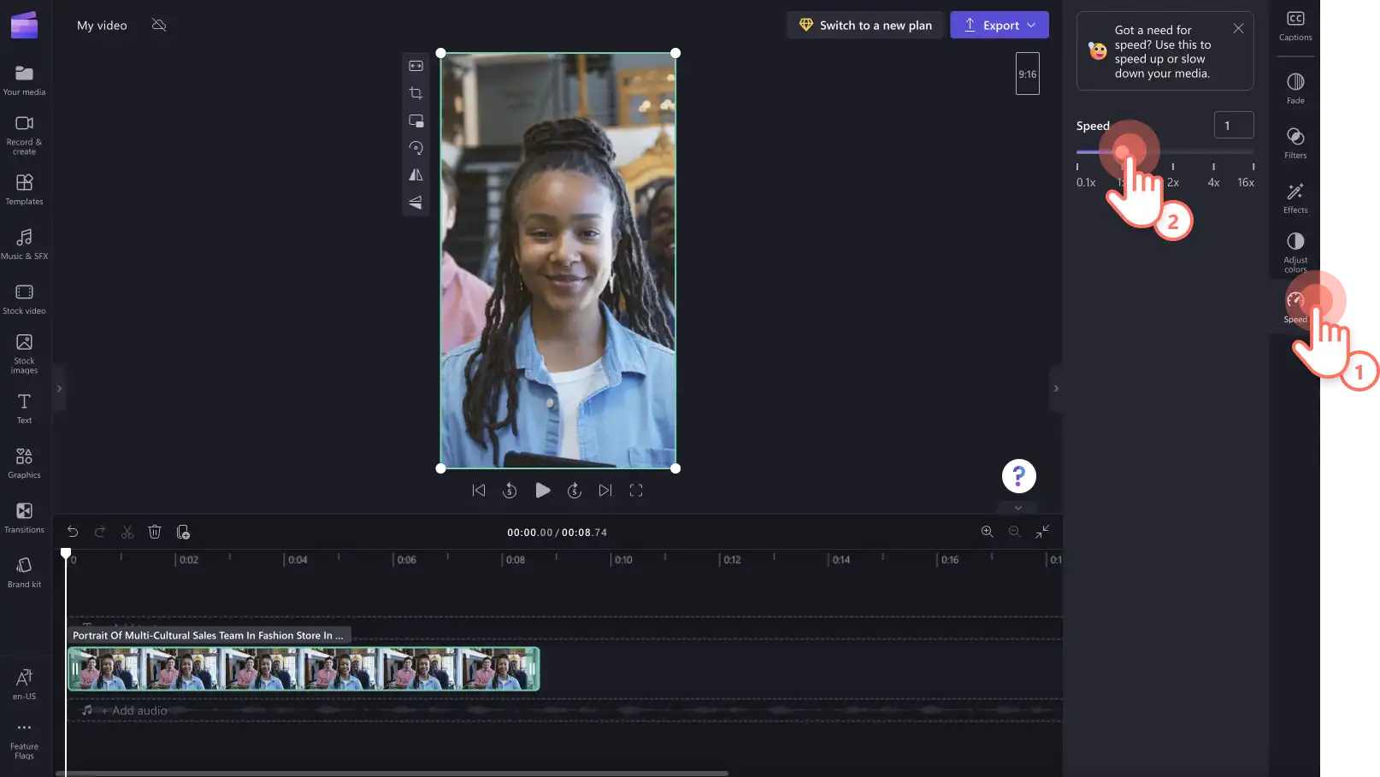Viewport: 1380px width, 777px height.
Task: Rotate the clip using rotate icon
Action: pos(416,148)
